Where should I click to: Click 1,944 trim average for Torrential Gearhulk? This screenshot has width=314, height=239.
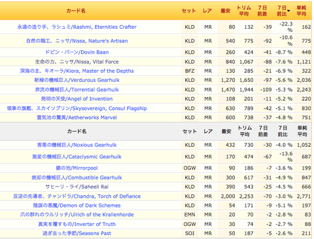pyautogui.click(x=247, y=90)
